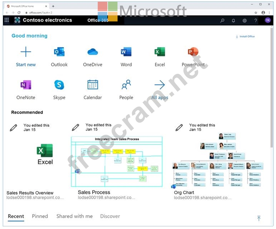
Task: Open Org Chart diagram thumbnail
Action: [x=218, y=160]
